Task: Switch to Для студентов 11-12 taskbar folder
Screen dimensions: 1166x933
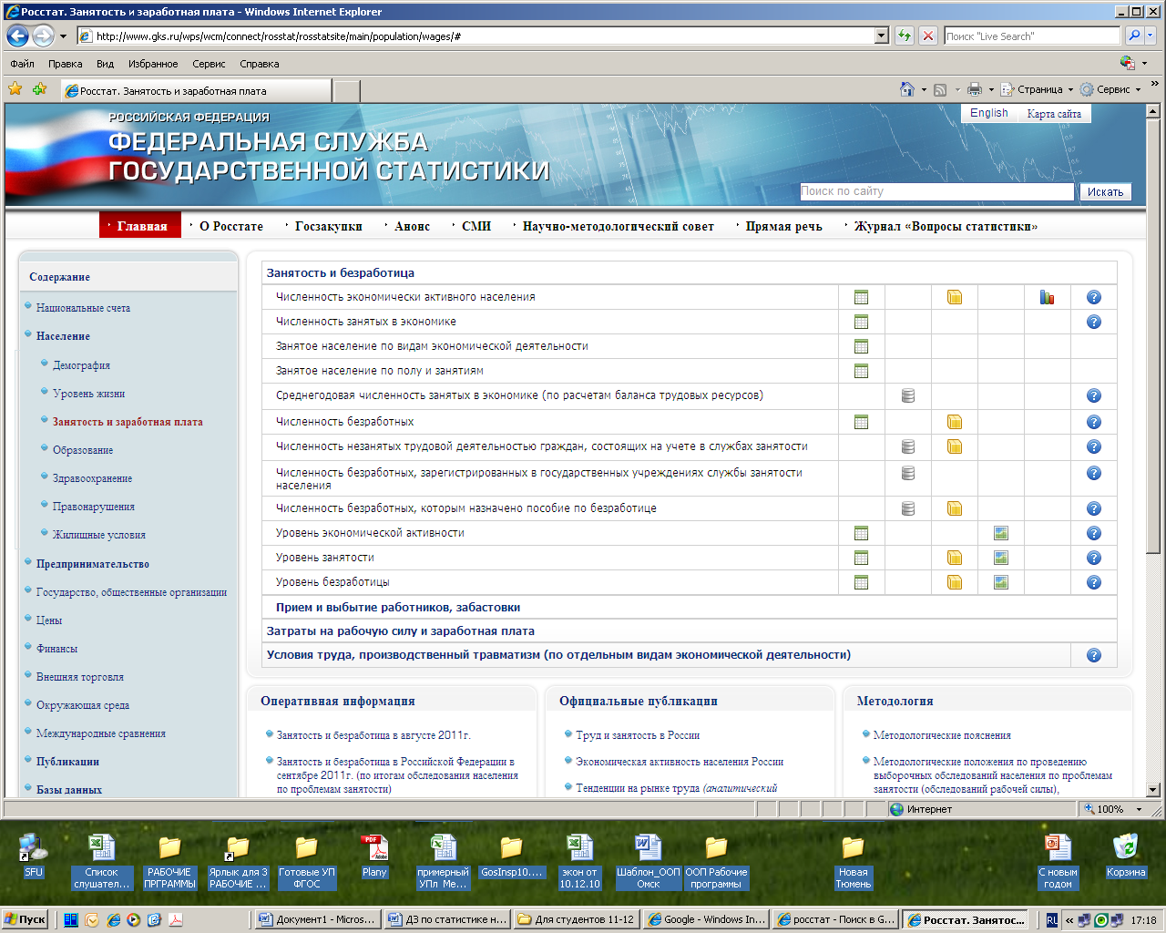Action: tap(576, 919)
